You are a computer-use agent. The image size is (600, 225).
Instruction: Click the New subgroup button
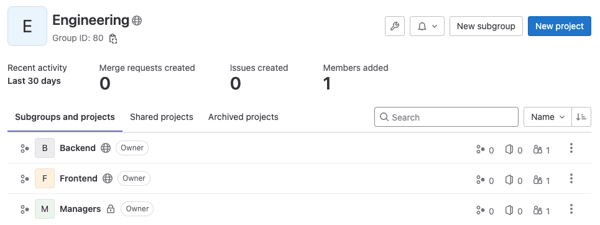coord(486,26)
